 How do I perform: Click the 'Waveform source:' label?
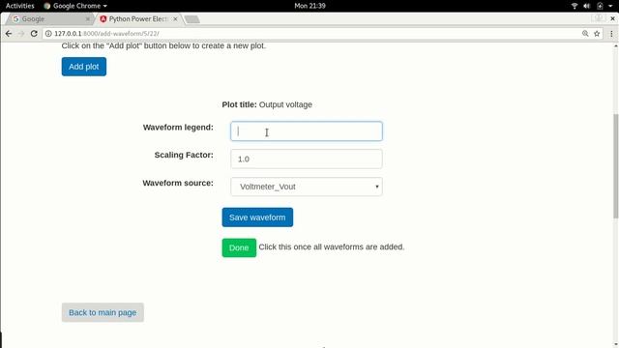tap(178, 183)
